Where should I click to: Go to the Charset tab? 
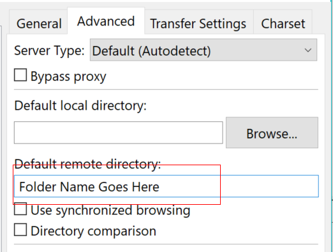[x=283, y=22]
